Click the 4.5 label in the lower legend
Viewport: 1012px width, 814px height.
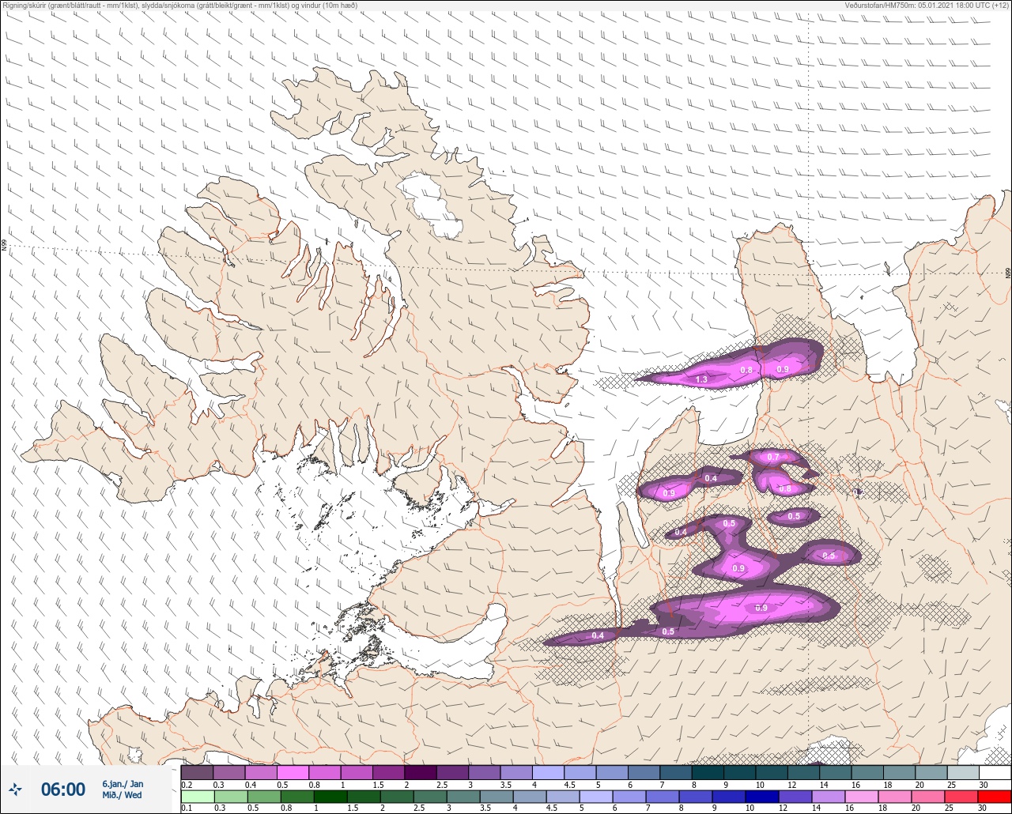click(553, 808)
